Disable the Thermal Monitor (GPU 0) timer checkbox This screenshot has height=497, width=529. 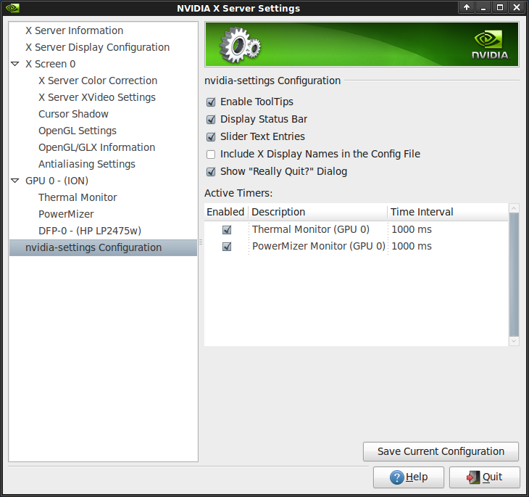coord(227,230)
